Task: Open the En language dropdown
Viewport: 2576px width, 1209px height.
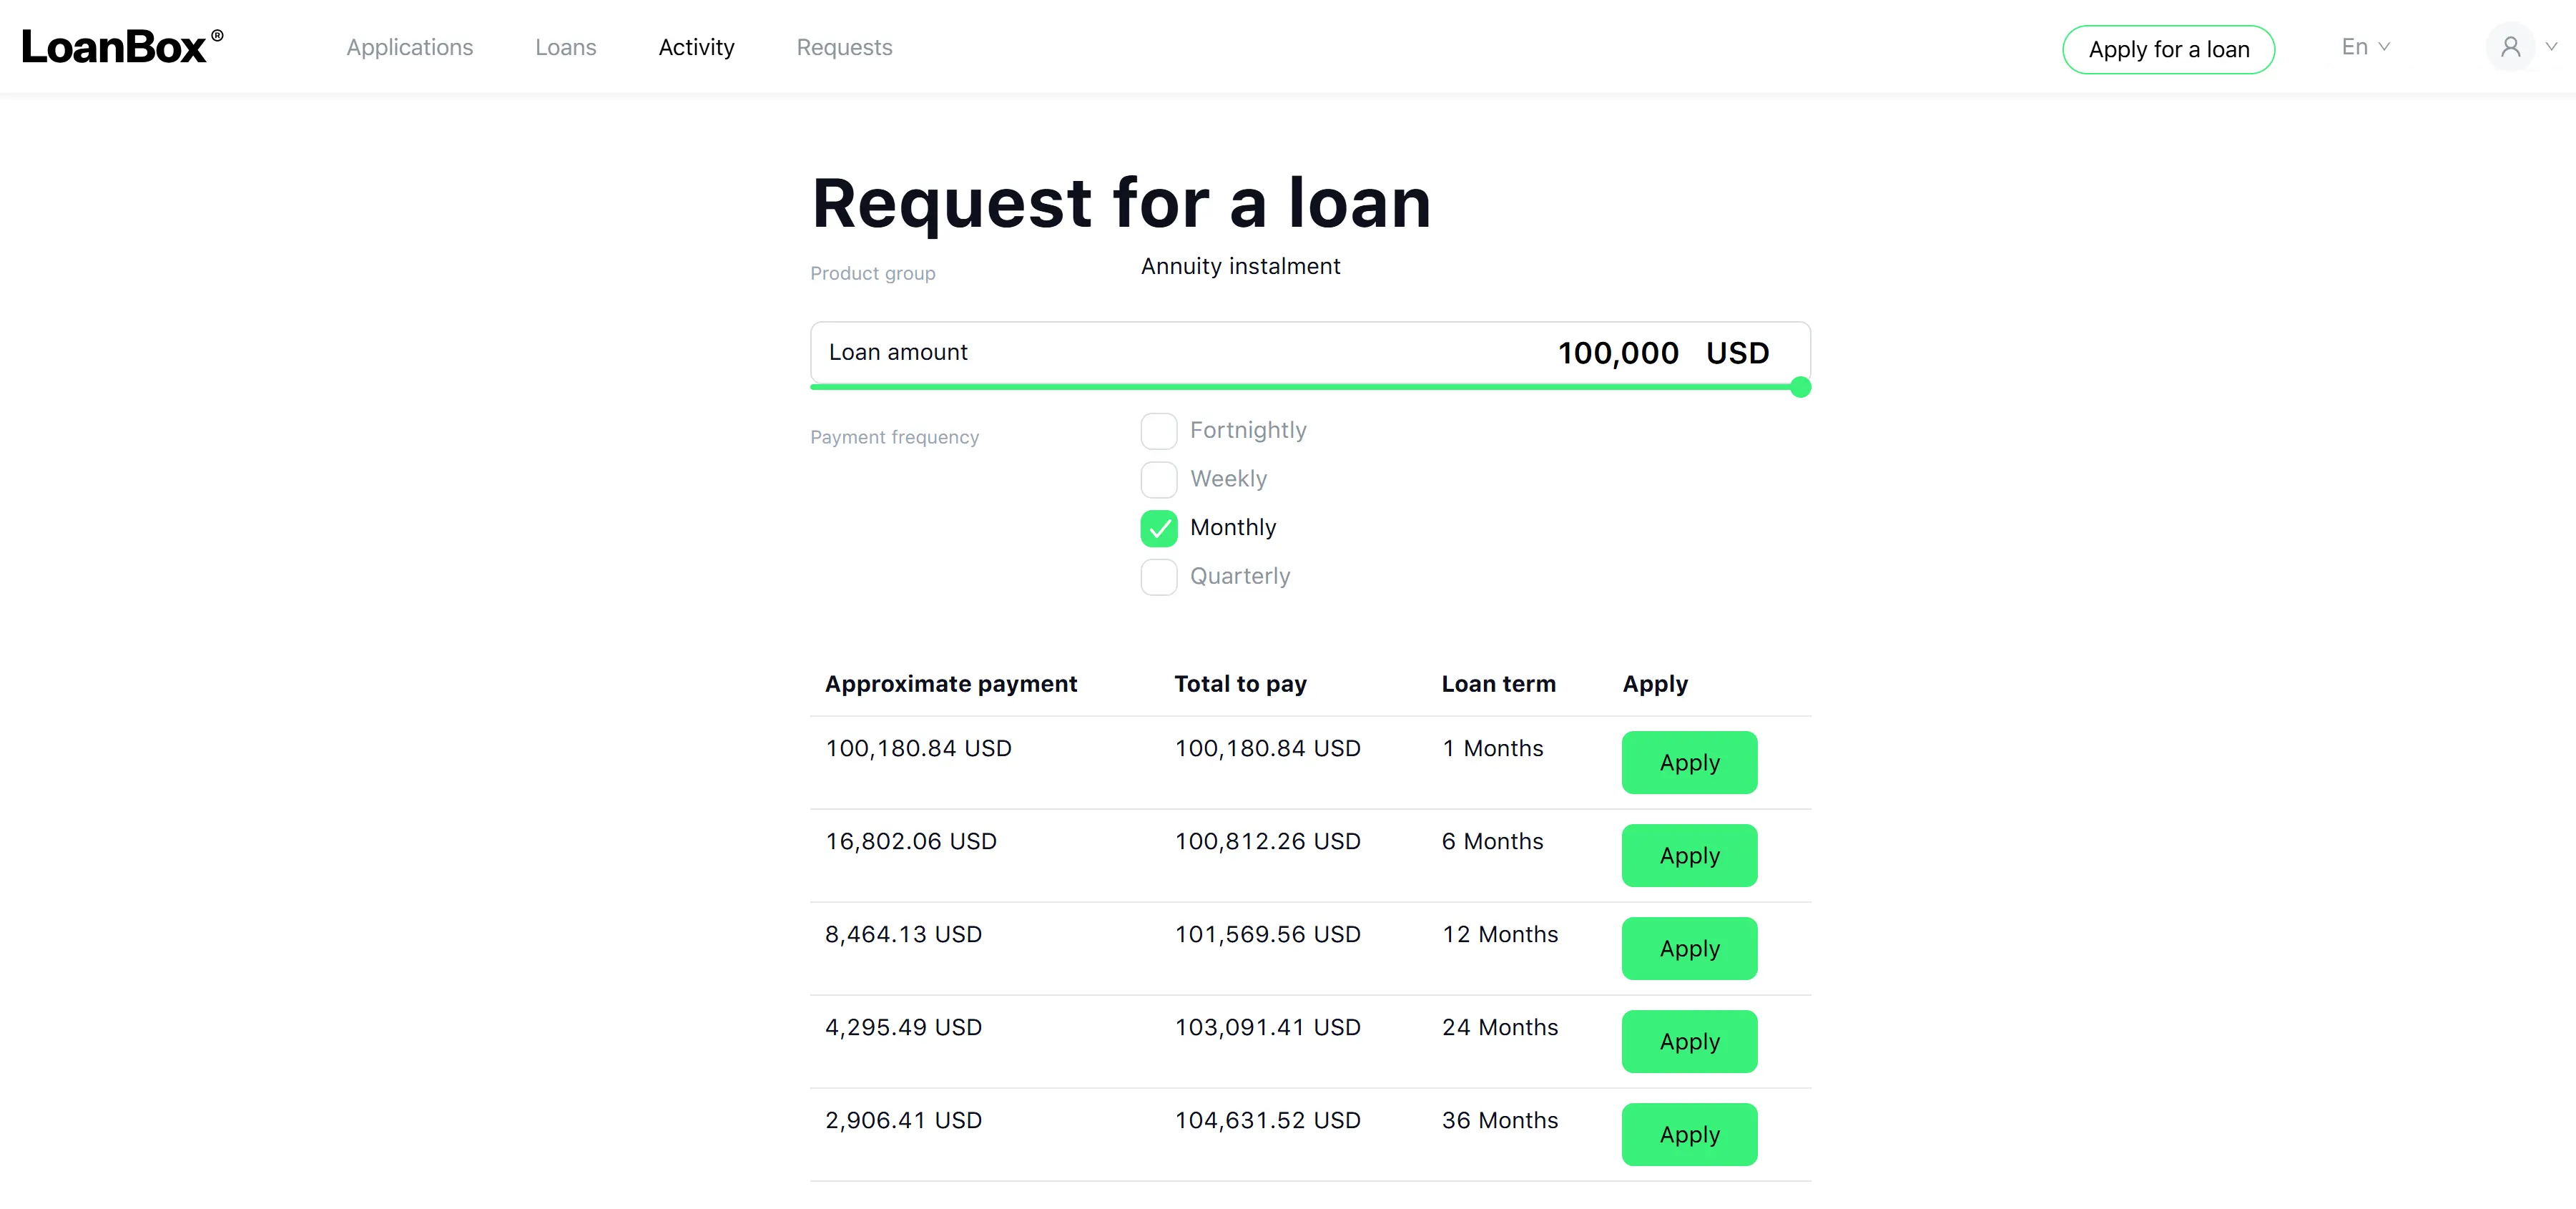Action: click(x=2365, y=47)
